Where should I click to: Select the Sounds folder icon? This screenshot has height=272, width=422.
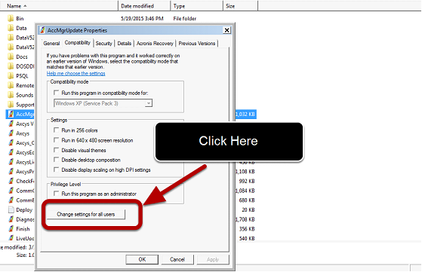coord(11,95)
